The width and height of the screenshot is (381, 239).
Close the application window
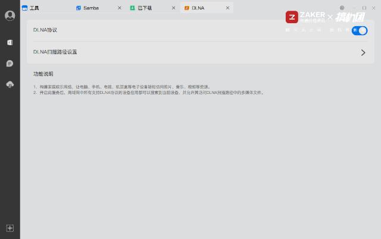(373, 8)
